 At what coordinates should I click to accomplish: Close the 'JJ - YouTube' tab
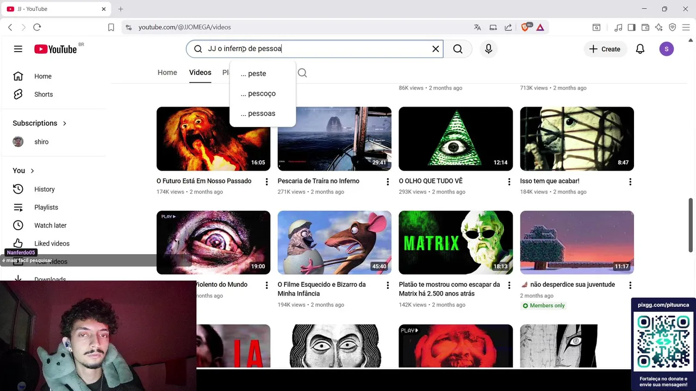tap(104, 9)
